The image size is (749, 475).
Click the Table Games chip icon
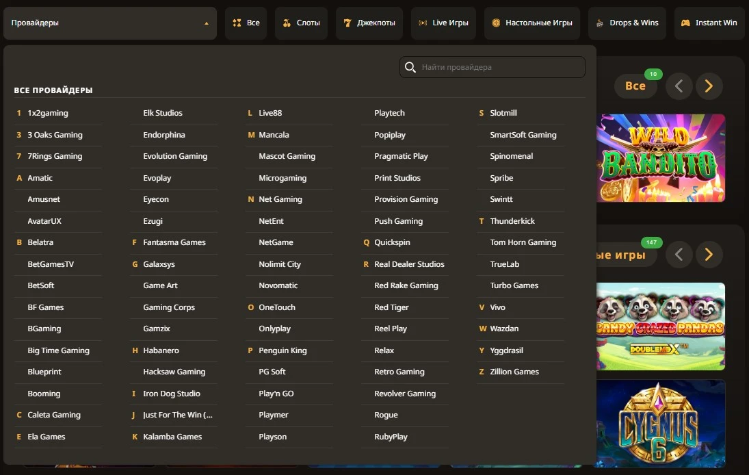tap(496, 23)
